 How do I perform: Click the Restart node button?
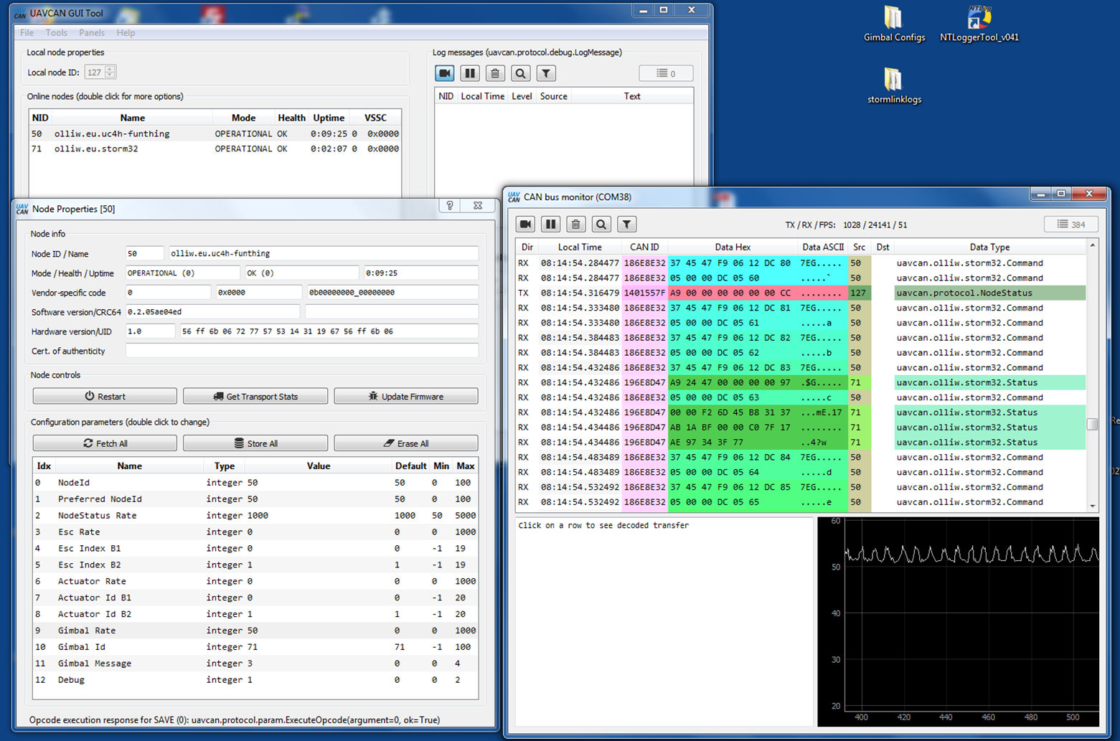click(x=105, y=397)
